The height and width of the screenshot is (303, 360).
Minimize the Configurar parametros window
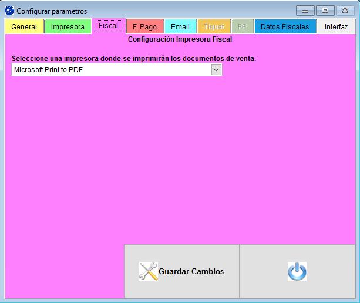pyautogui.click(x=305, y=11)
